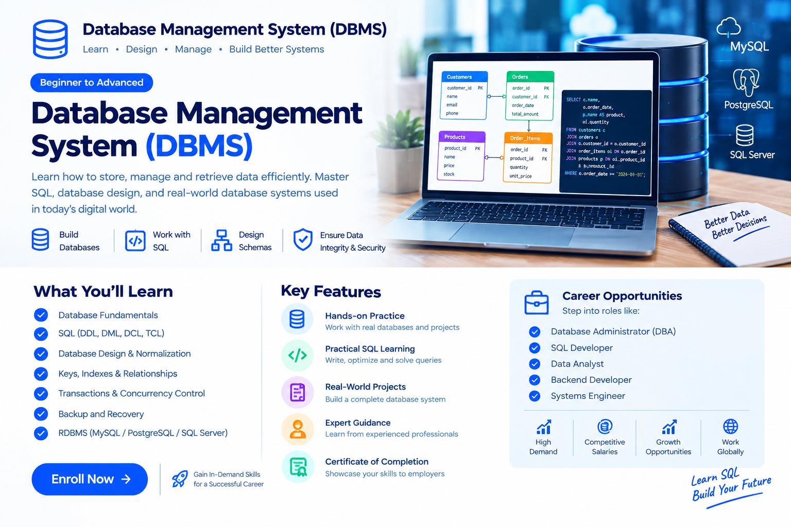Click the Design Schemas diagram icon
The width and height of the screenshot is (791, 527).
click(x=221, y=240)
